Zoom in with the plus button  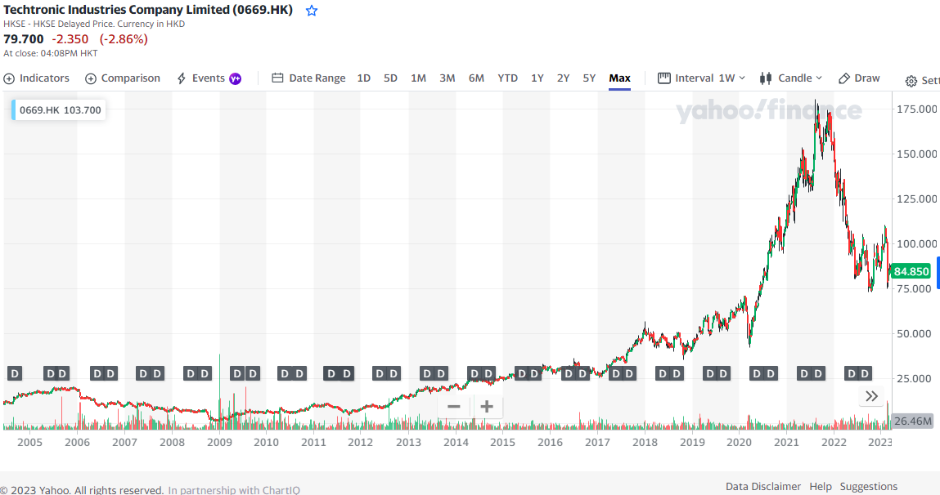click(x=487, y=407)
